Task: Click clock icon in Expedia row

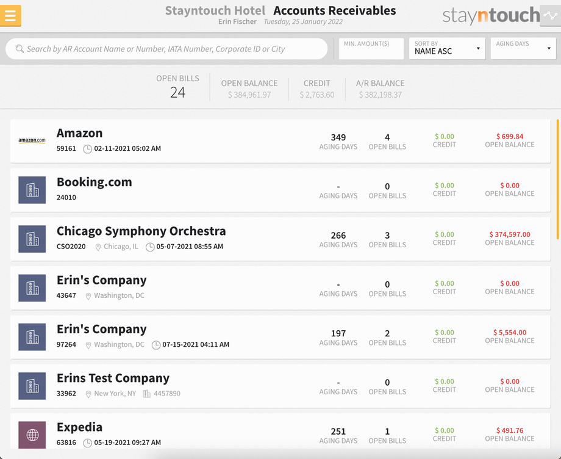Action: tap(87, 443)
